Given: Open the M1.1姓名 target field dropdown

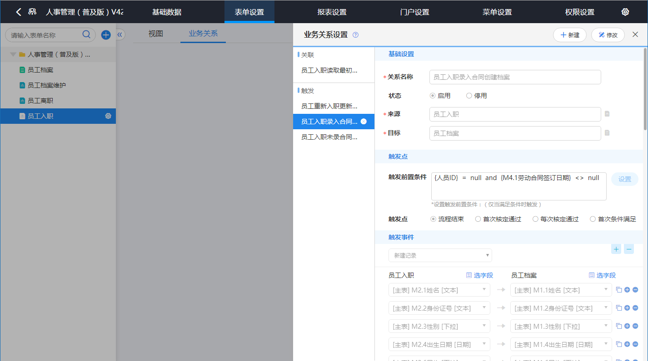Looking at the screenshot, I should click(561, 290).
